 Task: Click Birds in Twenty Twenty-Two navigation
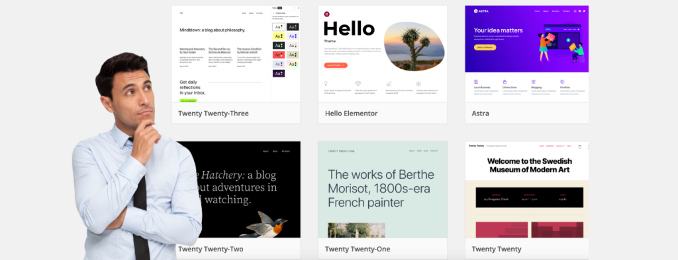[275, 151]
